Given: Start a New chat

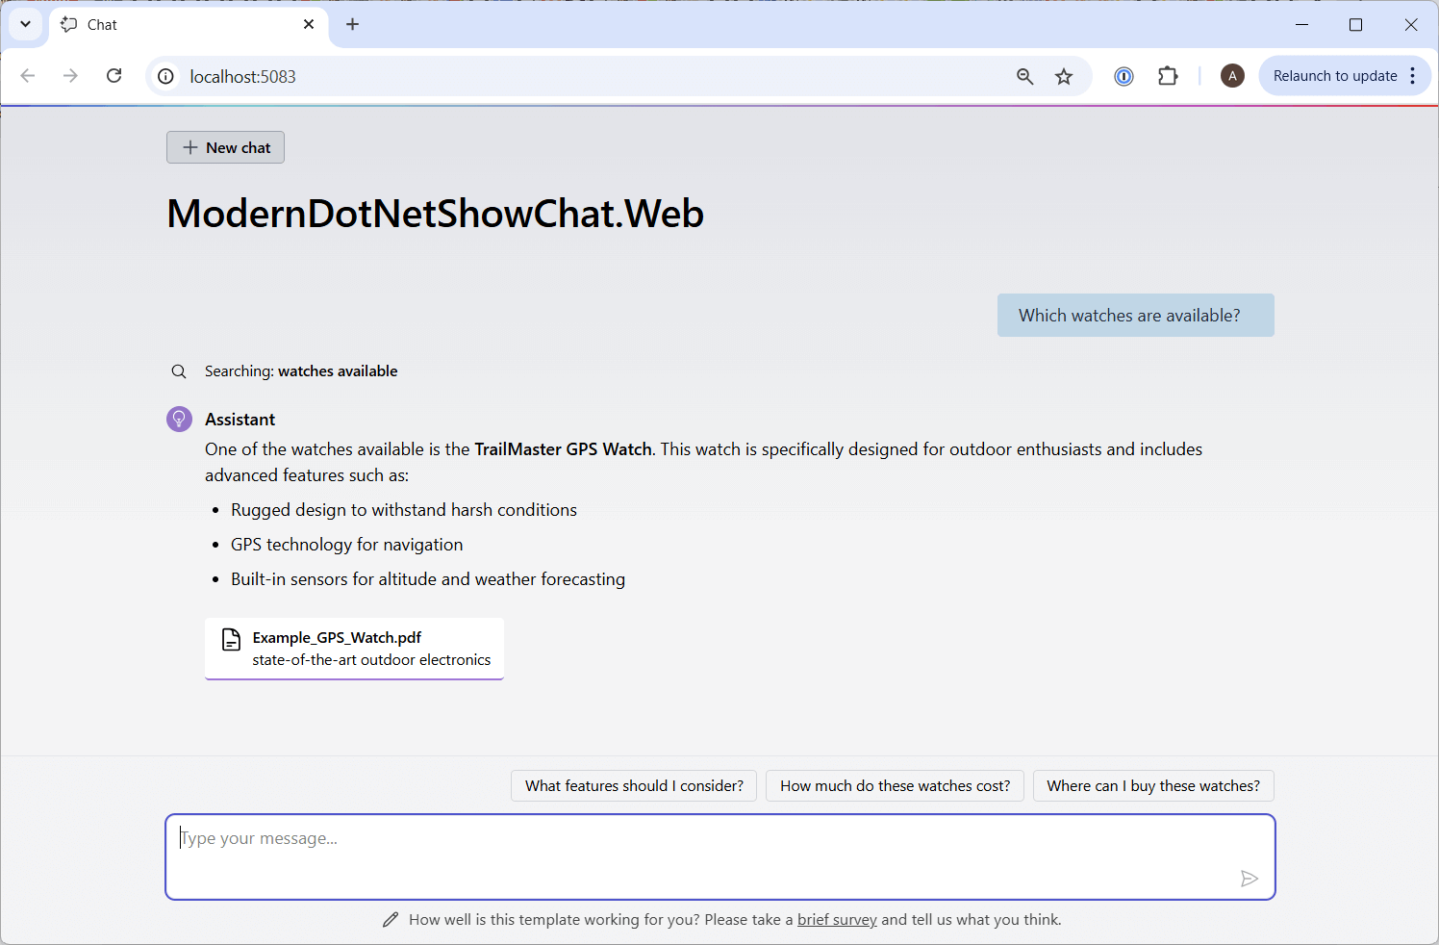Looking at the screenshot, I should 225,147.
